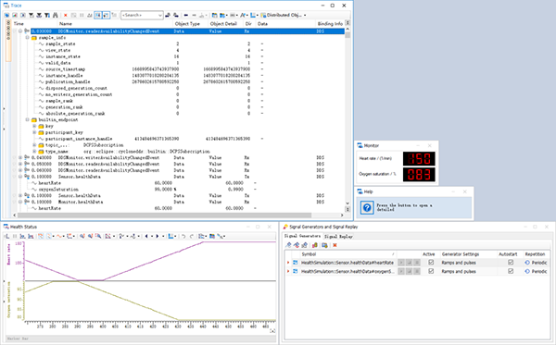The image size is (556, 345).
Task: Click the Generator Settings column header
Action: [x=461, y=254]
